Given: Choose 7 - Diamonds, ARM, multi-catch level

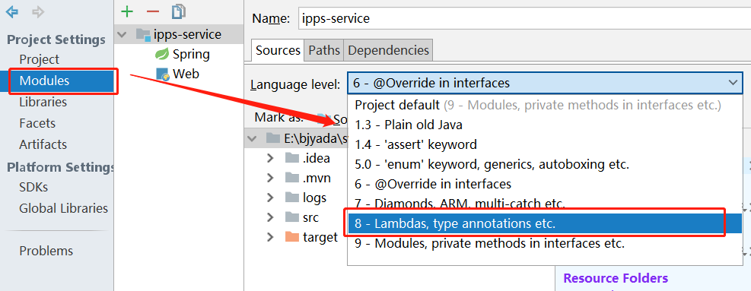Looking at the screenshot, I should click(545, 203).
